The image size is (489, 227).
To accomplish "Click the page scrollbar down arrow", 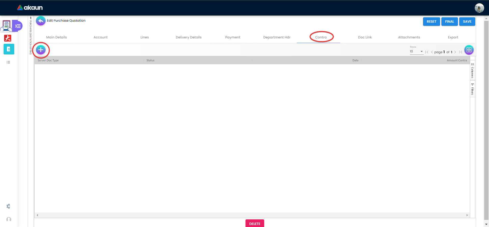I will (x=486, y=224).
